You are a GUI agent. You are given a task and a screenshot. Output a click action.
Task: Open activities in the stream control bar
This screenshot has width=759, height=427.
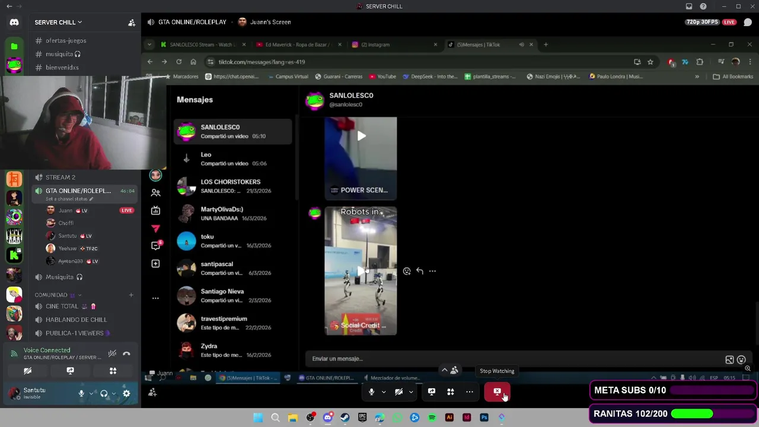point(451,391)
